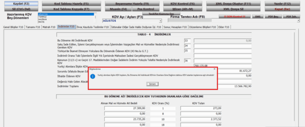The image size is (305, 127).
Task: Open the KDV Ayı / Ayları dropdown
Action: [x=160, y=21]
